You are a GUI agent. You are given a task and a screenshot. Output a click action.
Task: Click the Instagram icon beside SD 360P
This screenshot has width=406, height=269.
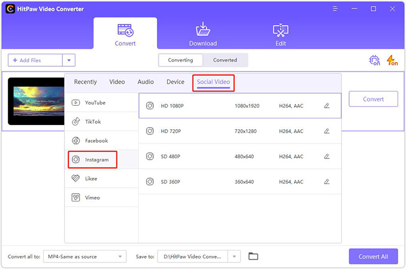pos(150,182)
